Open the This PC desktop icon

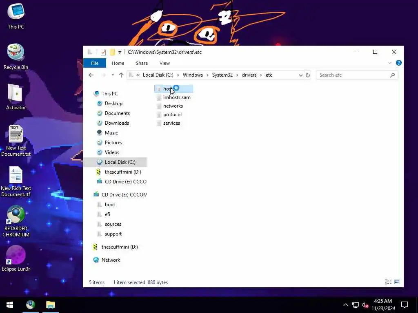click(x=16, y=16)
